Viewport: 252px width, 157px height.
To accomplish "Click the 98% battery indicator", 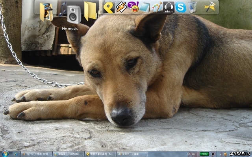I will click(x=204, y=154).
